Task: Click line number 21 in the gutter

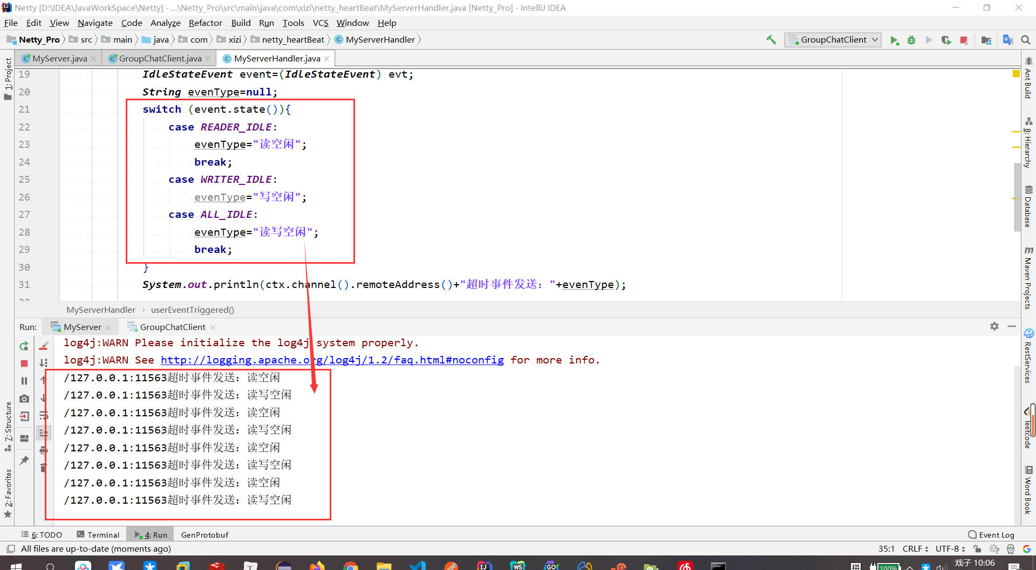Action: pos(24,109)
